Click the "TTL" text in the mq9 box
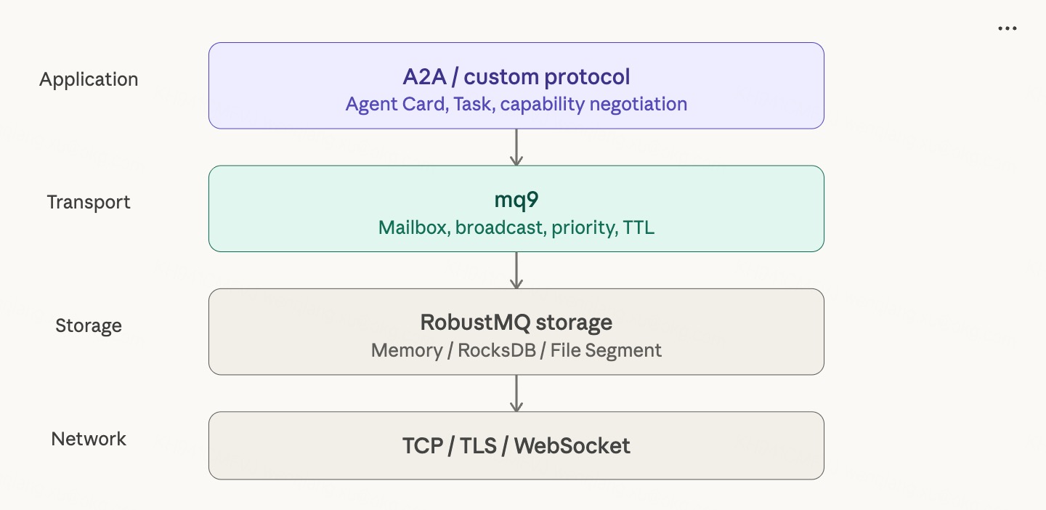 (638, 228)
